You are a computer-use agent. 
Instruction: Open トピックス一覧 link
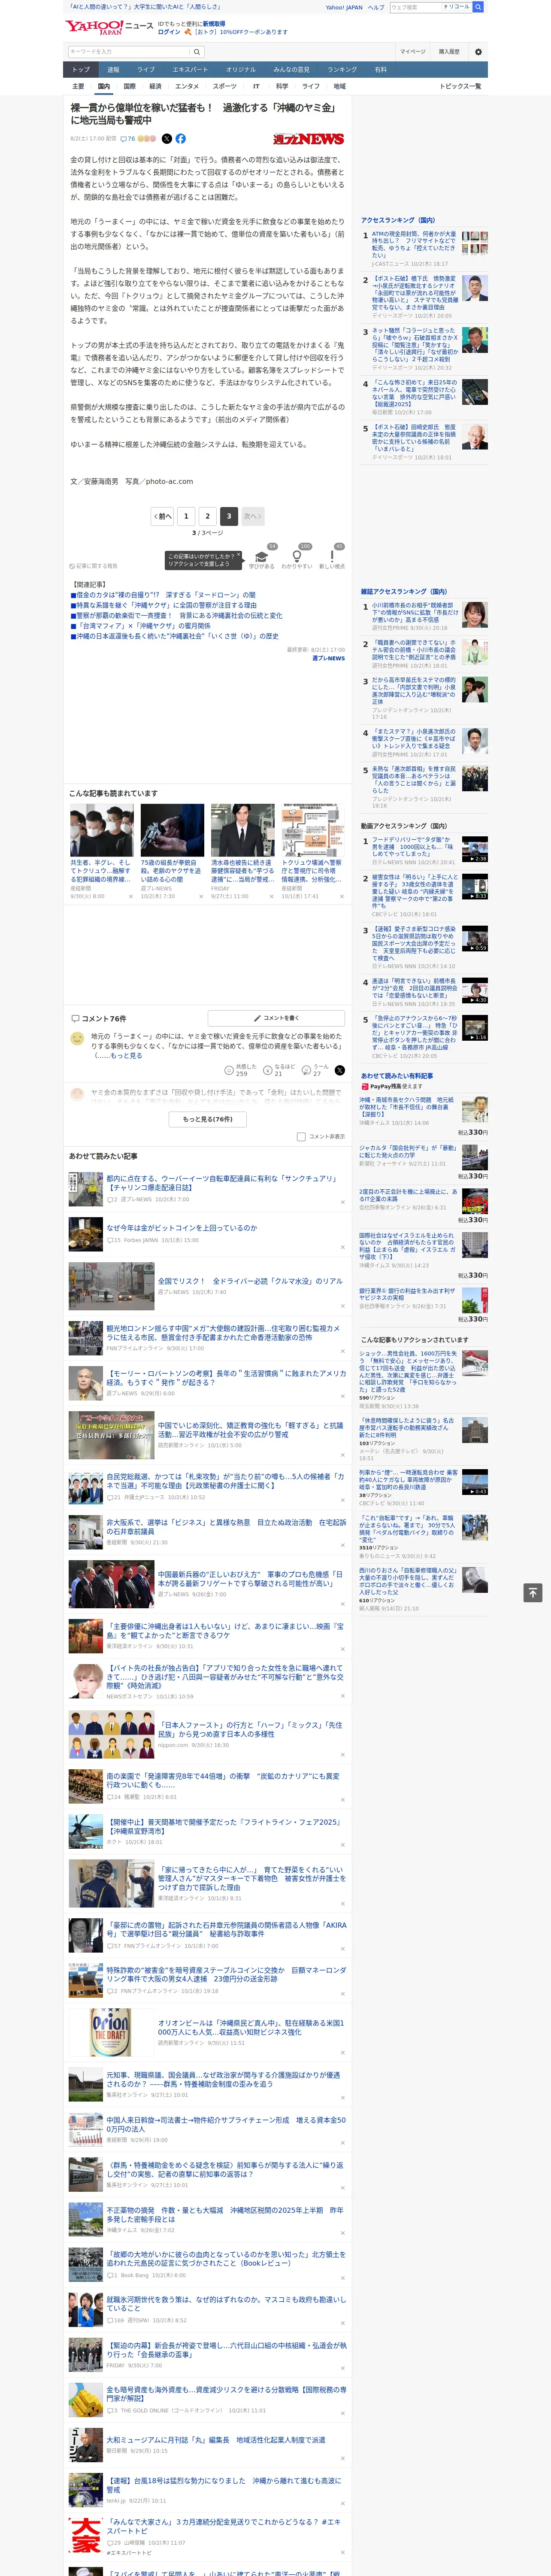[x=460, y=86]
